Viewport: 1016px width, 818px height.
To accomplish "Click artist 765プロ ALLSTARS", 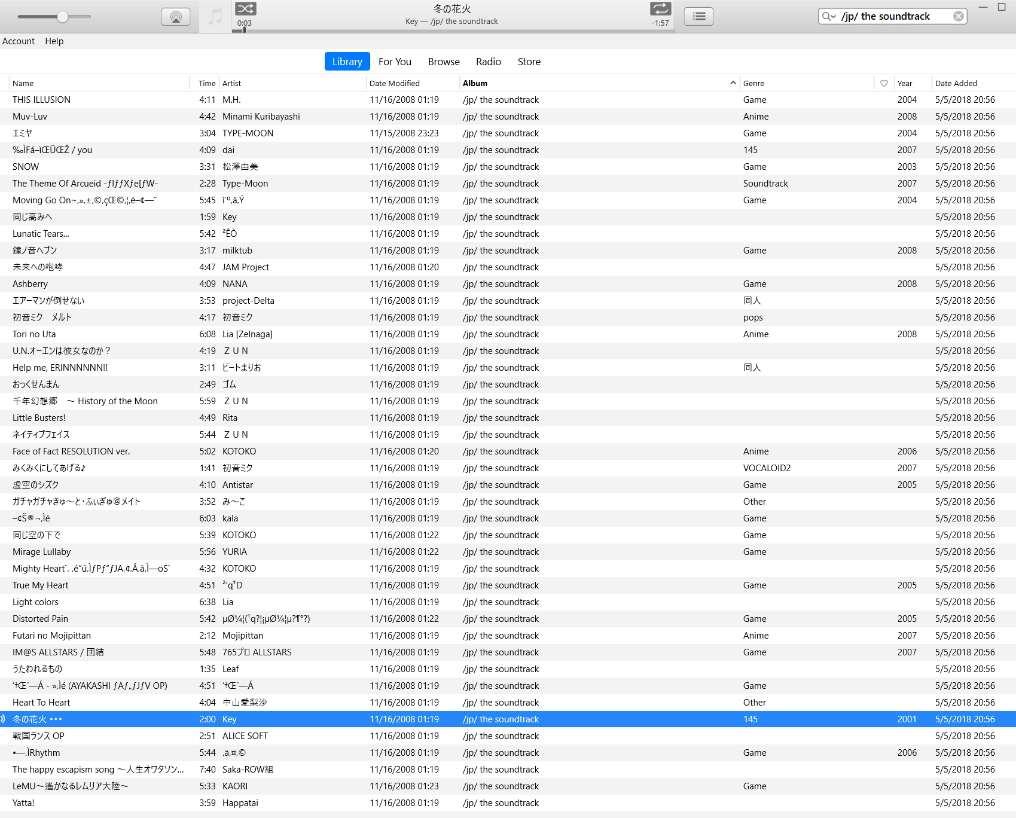I will (257, 652).
